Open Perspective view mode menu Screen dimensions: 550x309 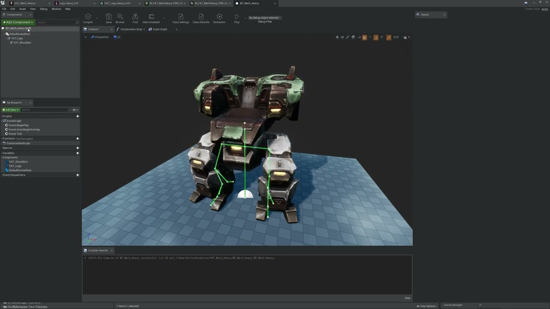(100, 37)
